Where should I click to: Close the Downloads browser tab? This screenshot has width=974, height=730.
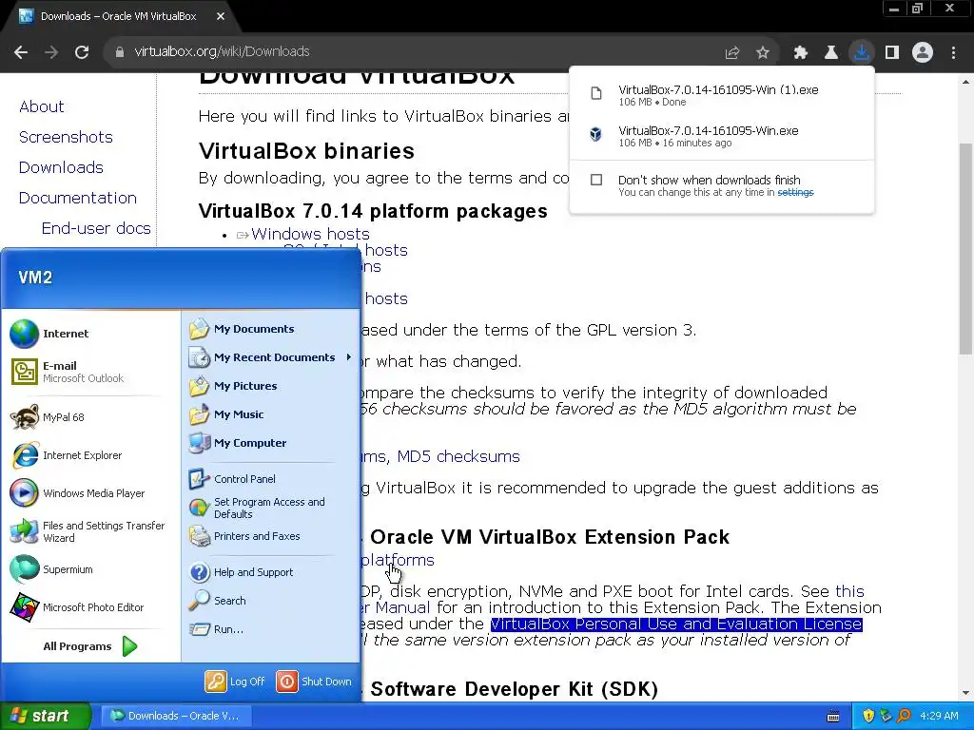pos(221,16)
